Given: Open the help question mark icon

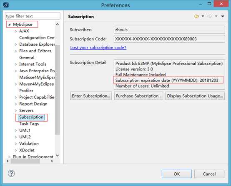Looking at the screenshot, I should click(11, 174).
